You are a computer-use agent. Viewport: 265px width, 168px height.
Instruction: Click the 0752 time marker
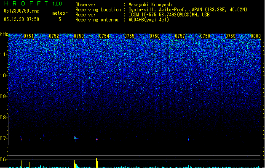point(54,36)
